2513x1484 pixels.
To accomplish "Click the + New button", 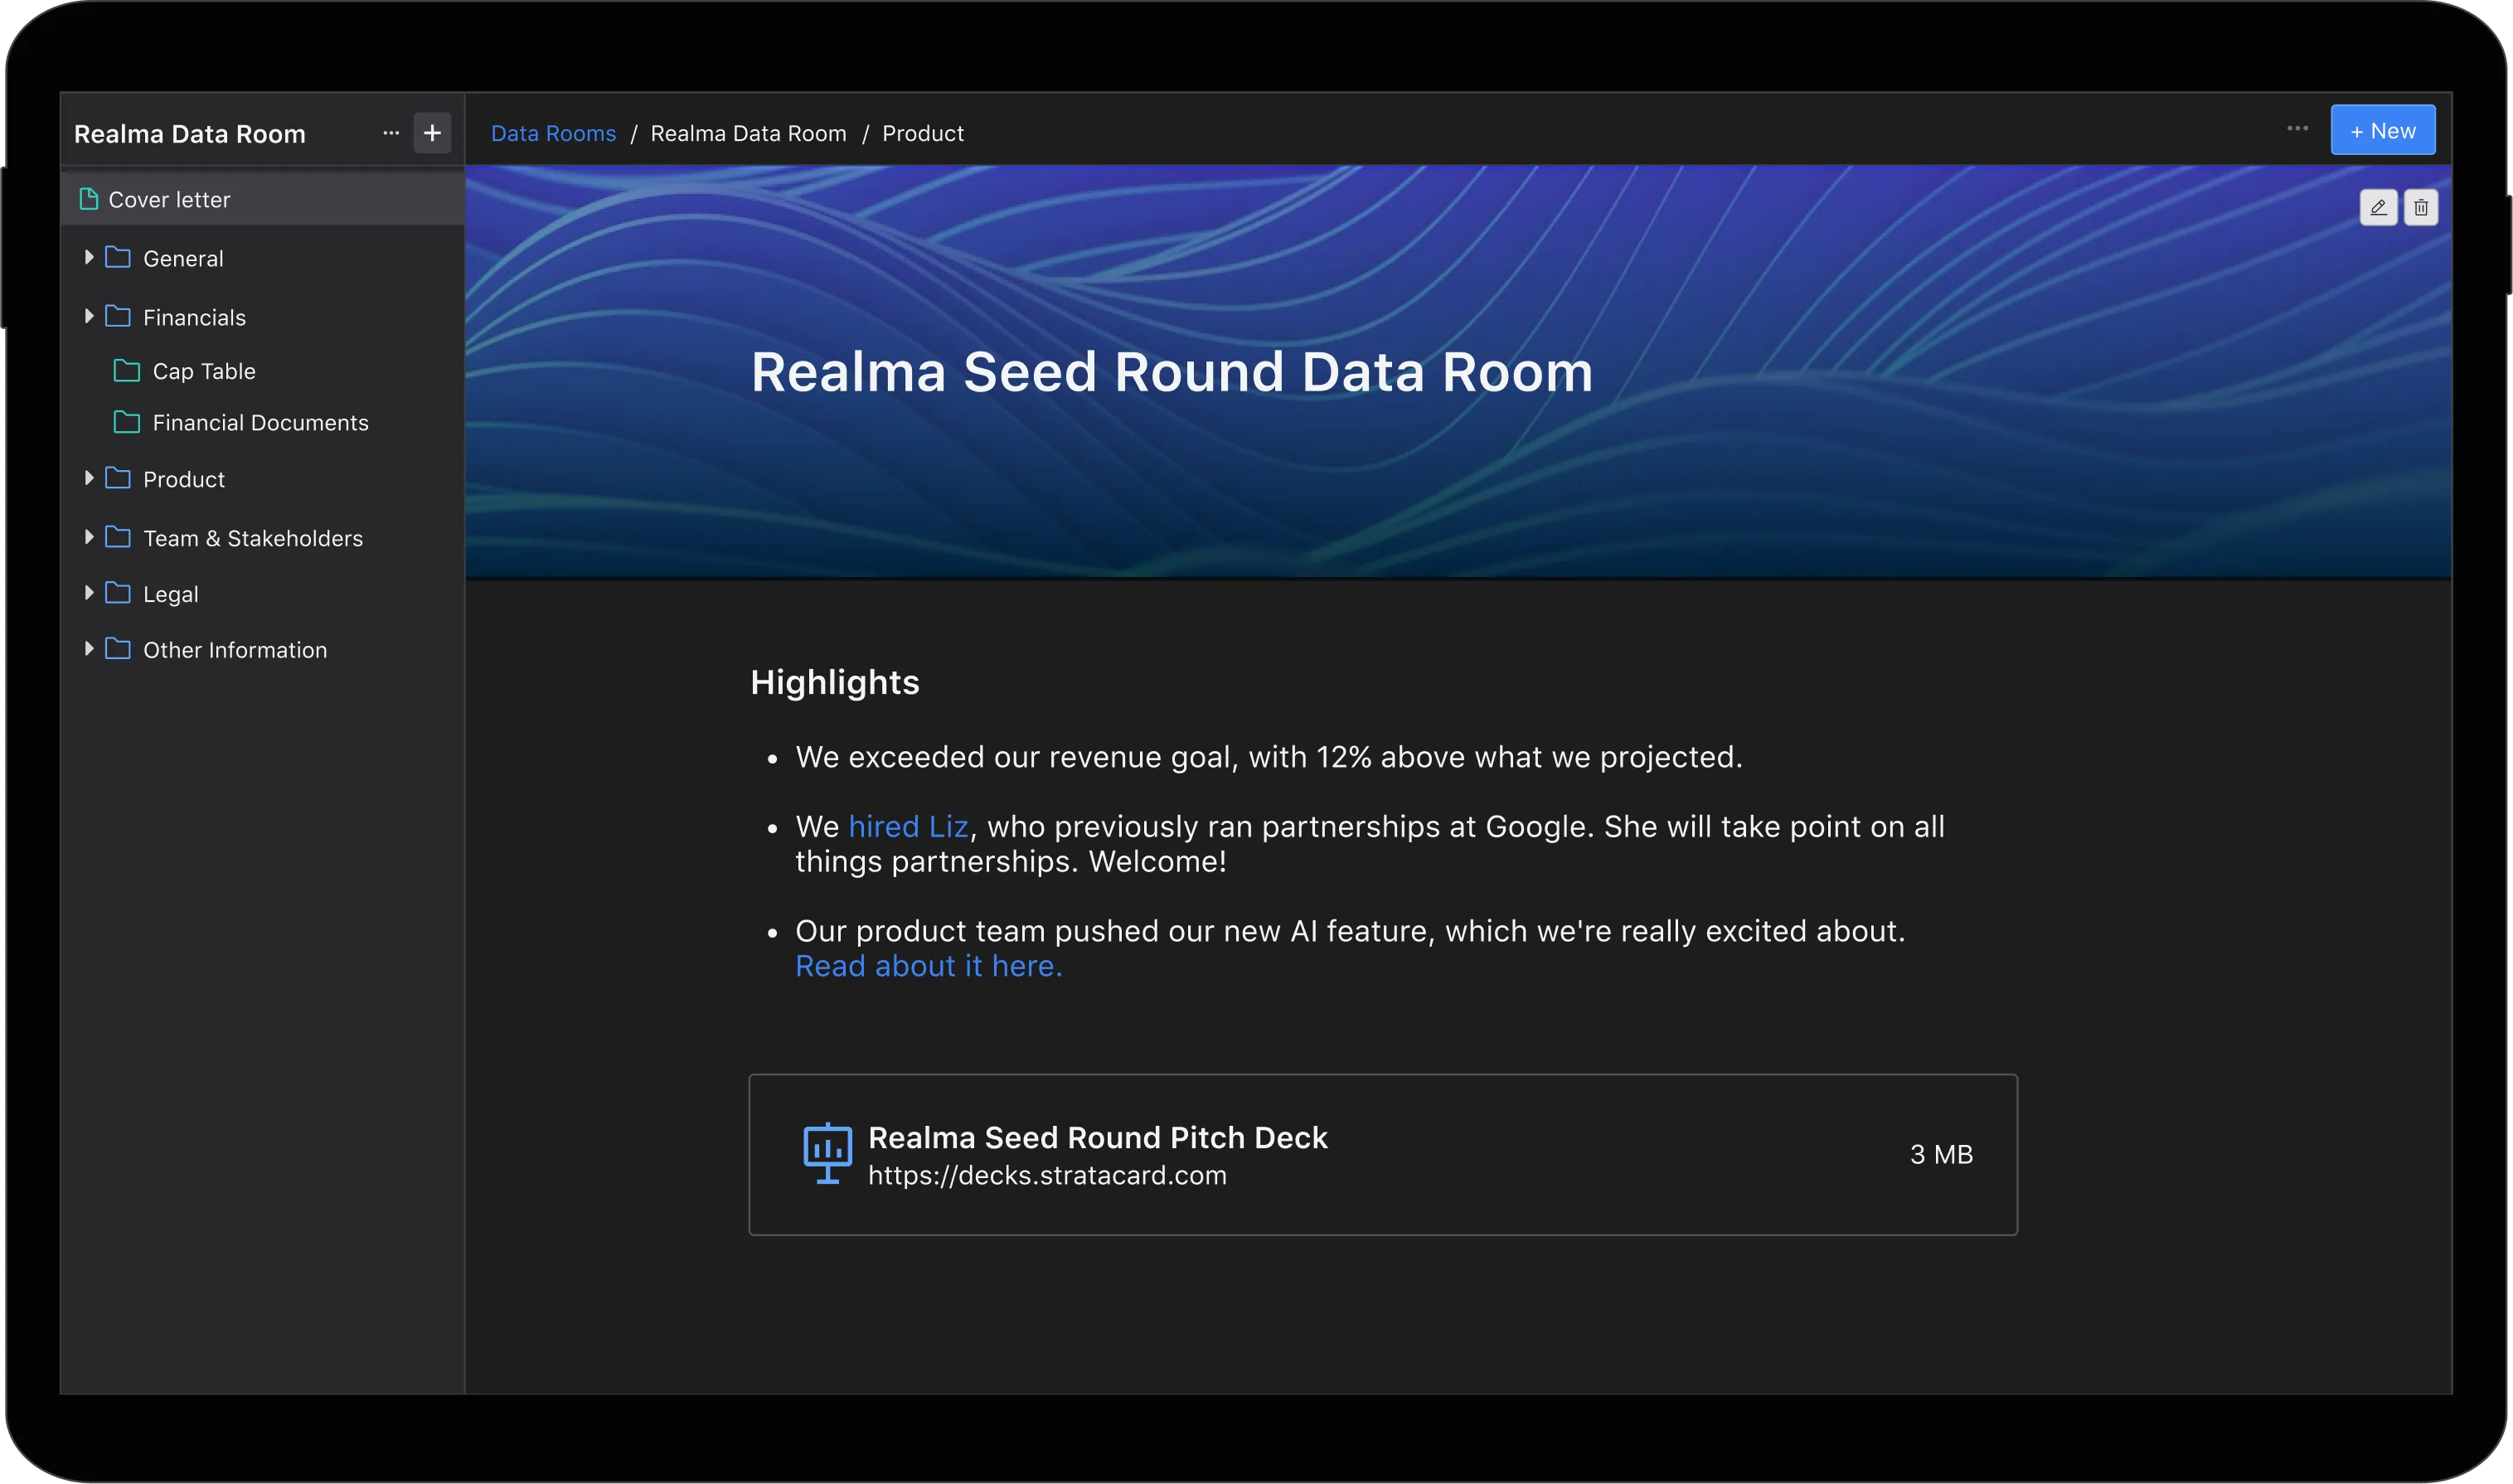I will [2383, 131].
